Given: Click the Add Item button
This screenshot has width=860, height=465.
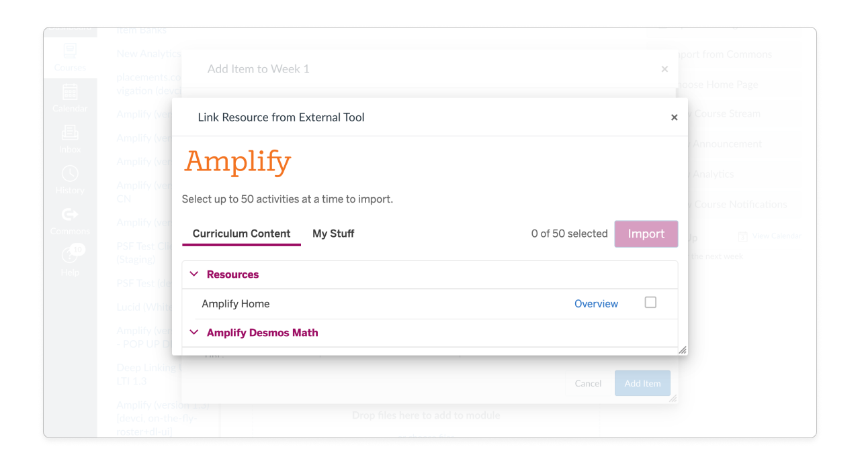Looking at the screenshot, I should point(642,383).
